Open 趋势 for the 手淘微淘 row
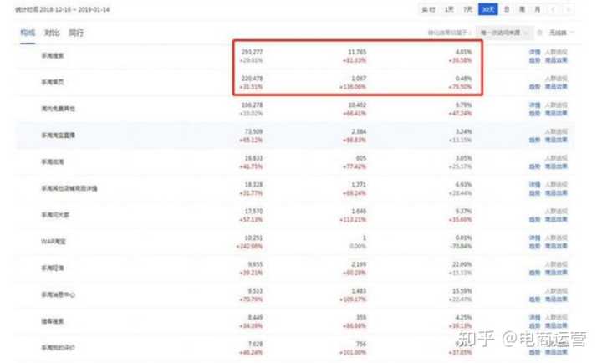 [x=535, y=166]
